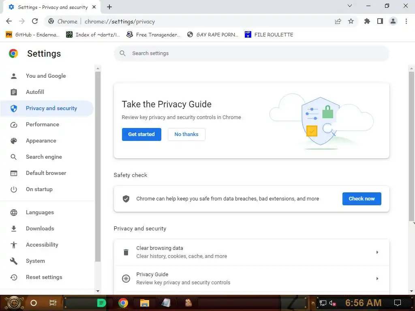Open the steampunk Start button on taskbar
The height and width of the screenshot is (311, 415).
coord(13,303)
